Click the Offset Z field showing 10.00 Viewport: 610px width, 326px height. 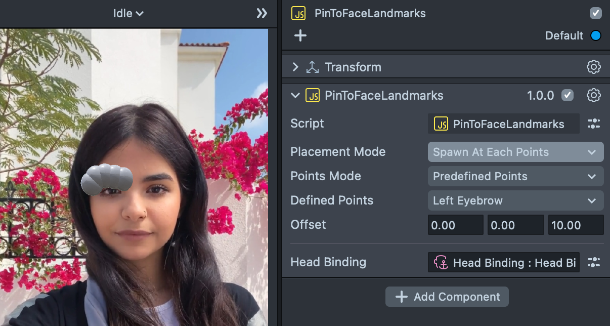[x=576, y=225]
